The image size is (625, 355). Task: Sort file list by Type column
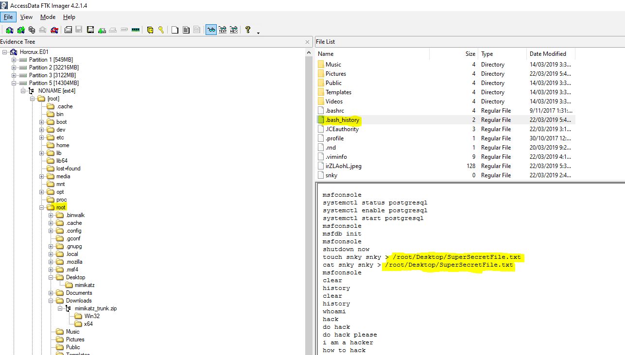[502, 54]
